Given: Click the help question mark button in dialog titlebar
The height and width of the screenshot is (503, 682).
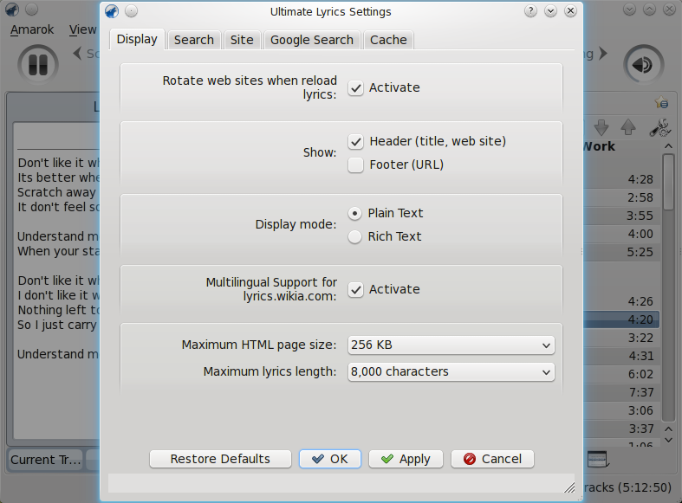Looking at the screenshot, I should click(530, 11).
